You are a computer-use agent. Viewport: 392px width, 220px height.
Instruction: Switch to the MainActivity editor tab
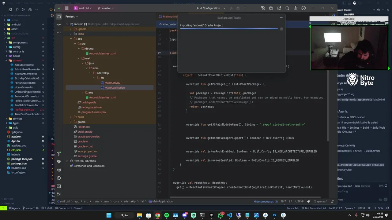[x=168, y=16]
